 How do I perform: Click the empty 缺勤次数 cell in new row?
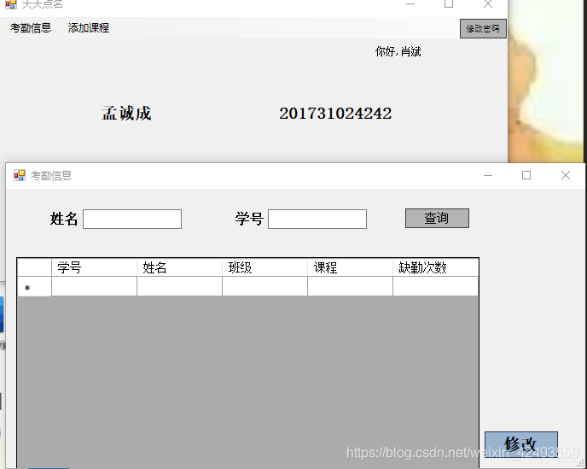(x=435, y=286)
